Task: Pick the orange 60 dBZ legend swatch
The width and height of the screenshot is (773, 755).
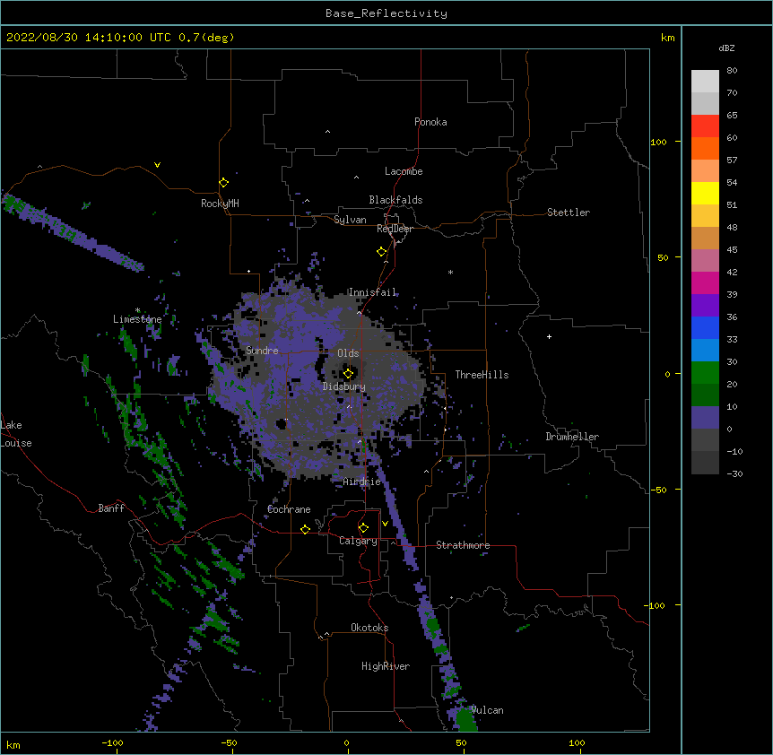Action: click(705, 148)
